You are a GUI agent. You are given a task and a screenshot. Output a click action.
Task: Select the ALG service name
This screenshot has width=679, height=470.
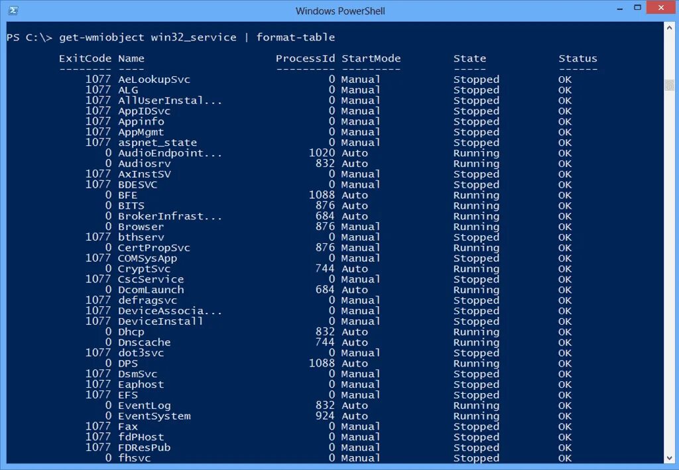pos(128,90)
